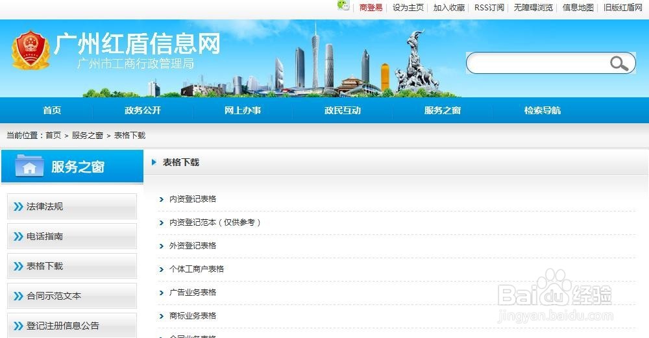Click the WeChat icon in top bar
The height and width of the screenshot is (338, 649).
point(343,5)
